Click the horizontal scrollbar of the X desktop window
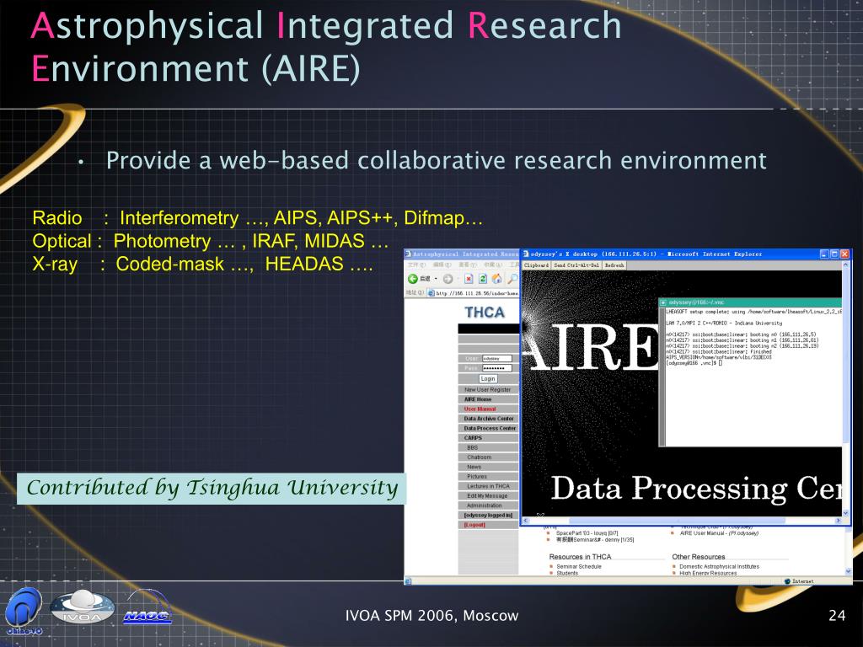This screenshot has height=647, width=863. 680,520
